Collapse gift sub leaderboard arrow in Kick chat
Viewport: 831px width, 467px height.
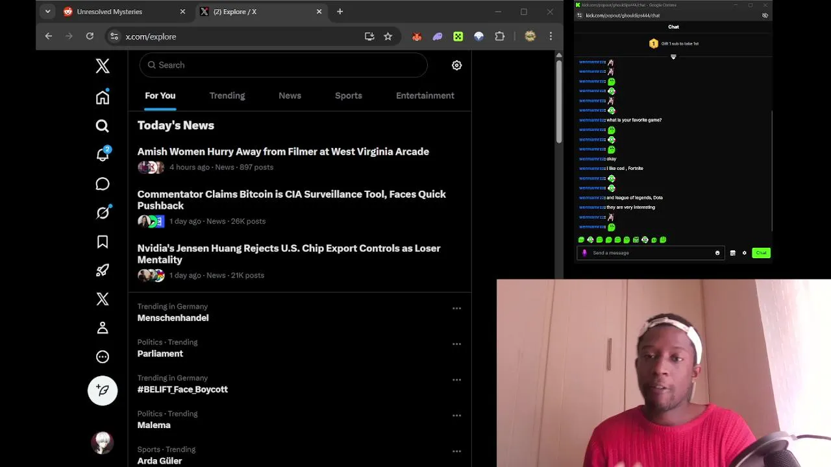coord(673,57)
